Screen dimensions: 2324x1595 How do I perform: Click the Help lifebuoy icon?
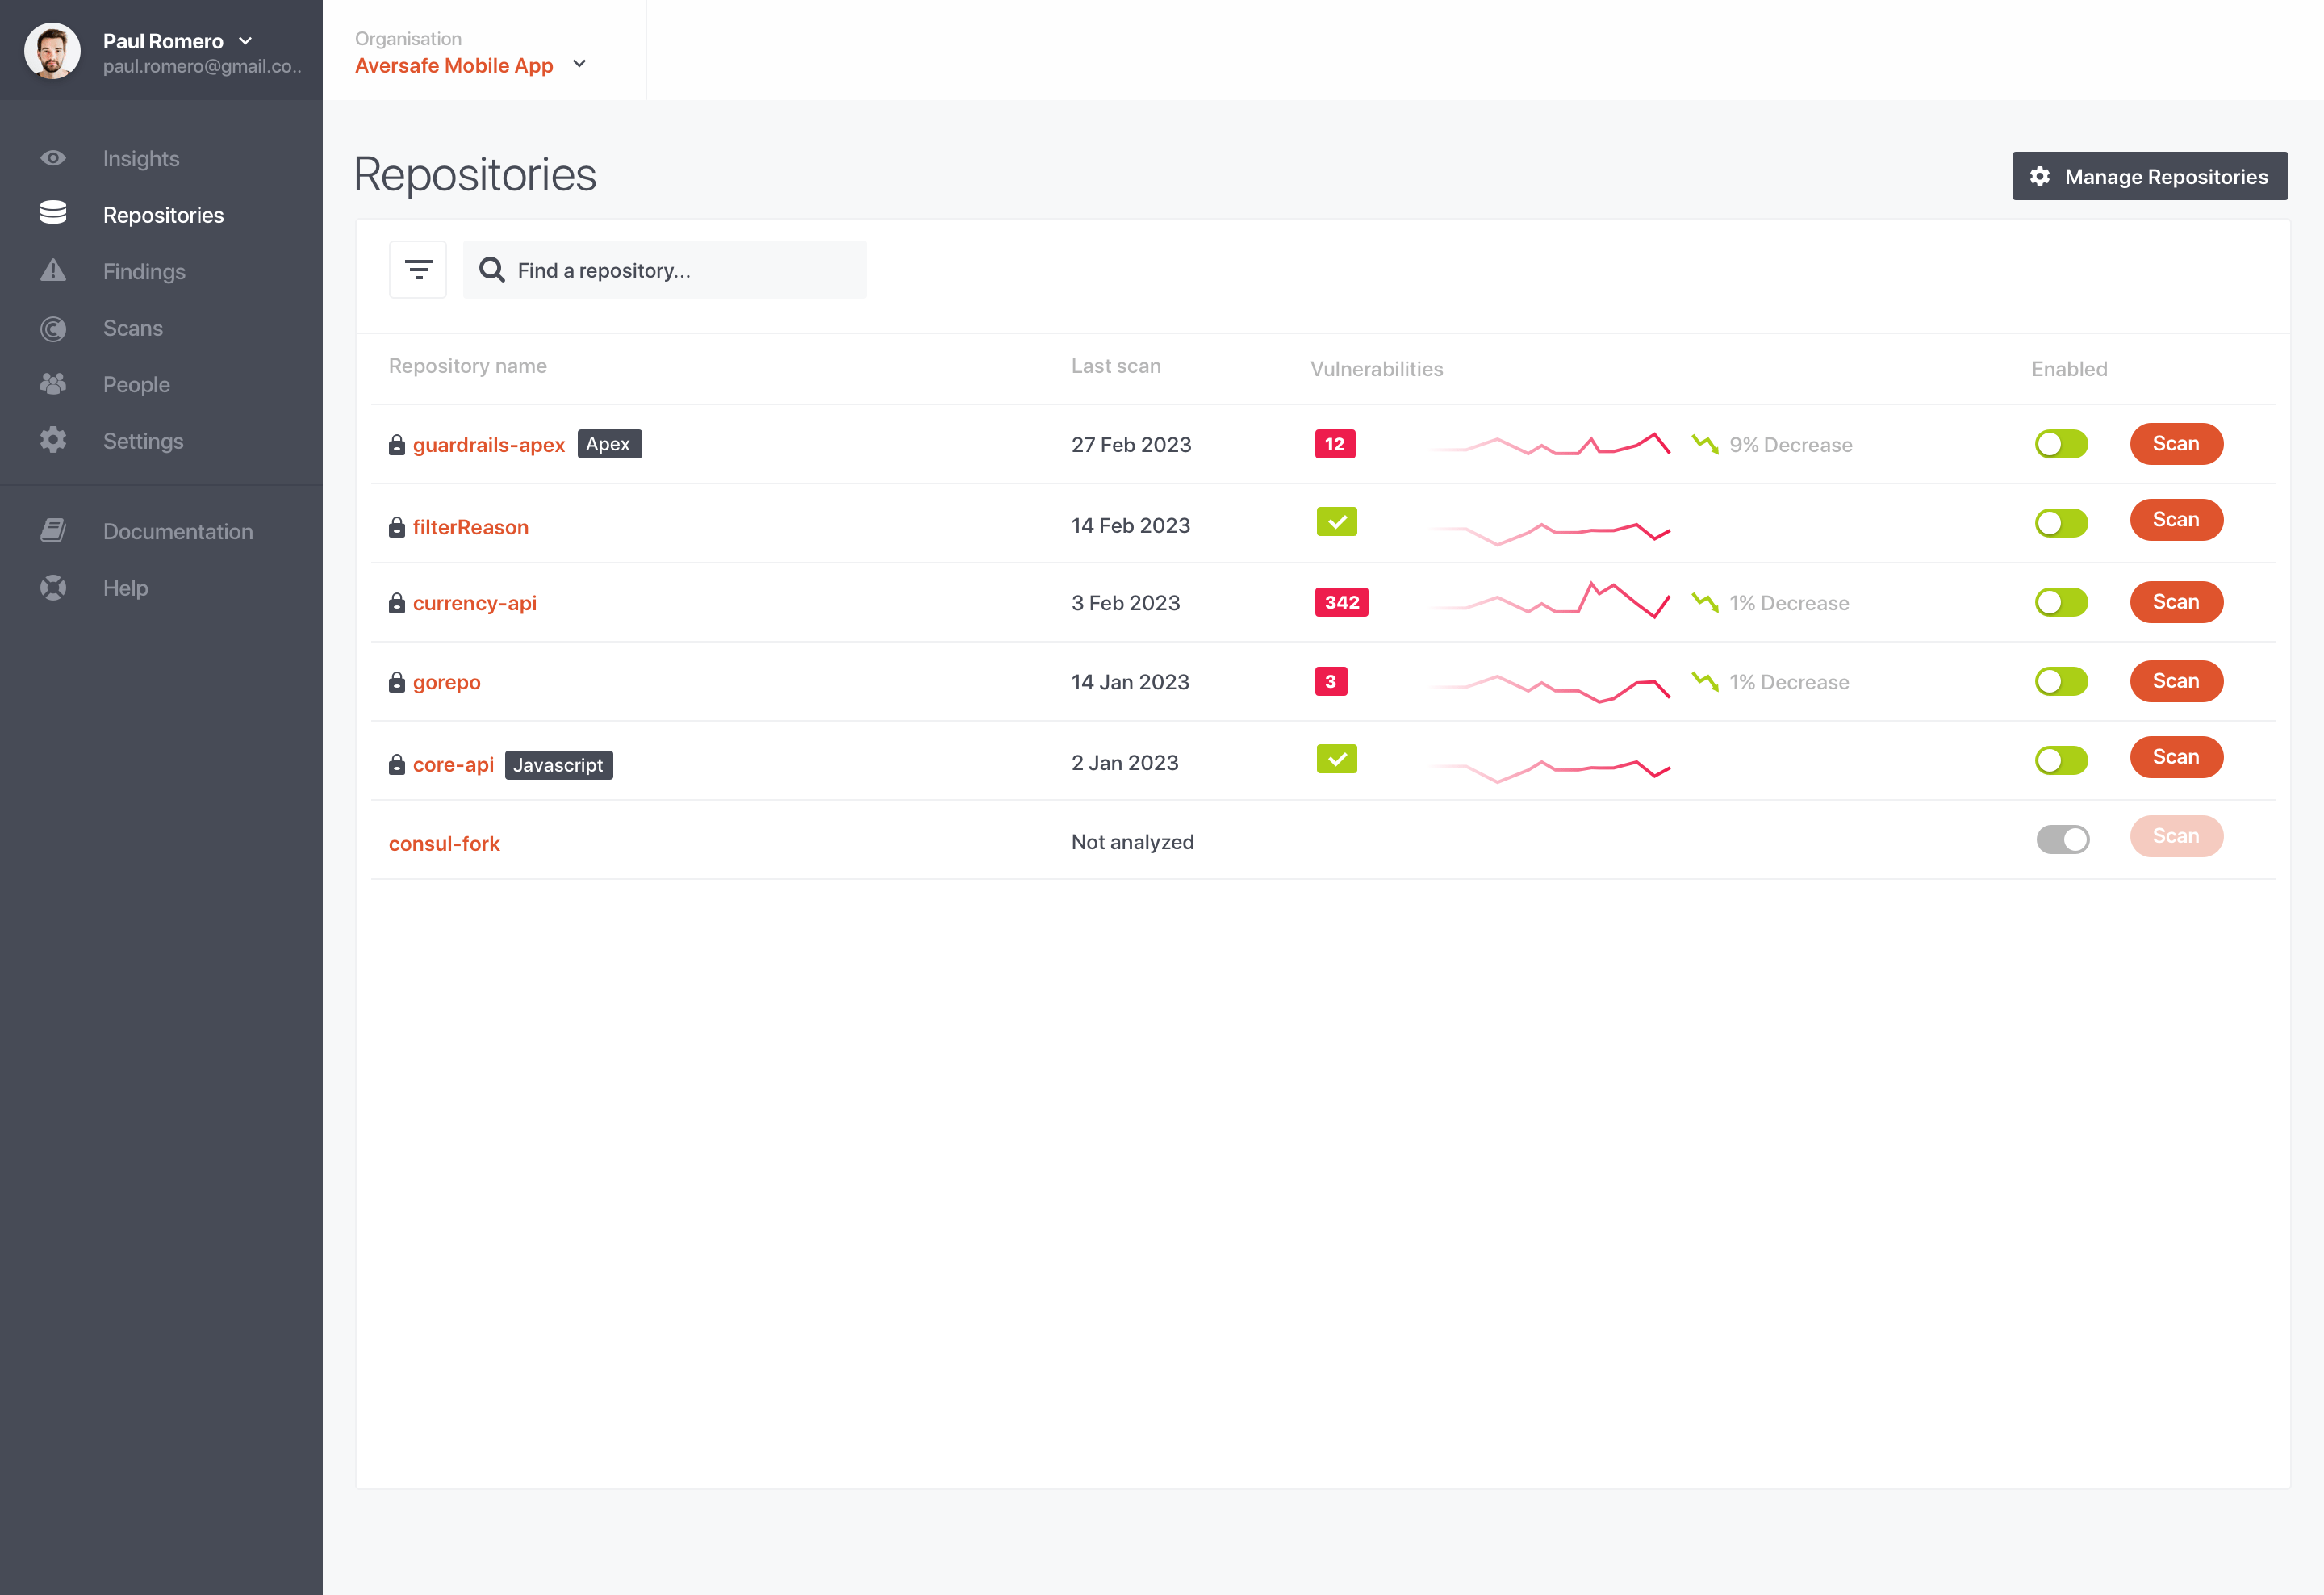click(53, 588)
